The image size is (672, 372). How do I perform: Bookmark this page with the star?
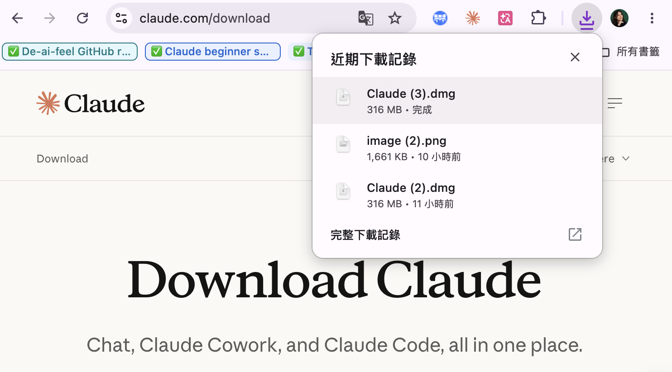pyautogui.click(x=395, y=18)
